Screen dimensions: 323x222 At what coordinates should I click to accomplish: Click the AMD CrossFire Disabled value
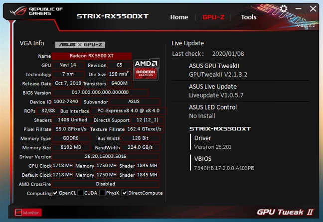106,184
